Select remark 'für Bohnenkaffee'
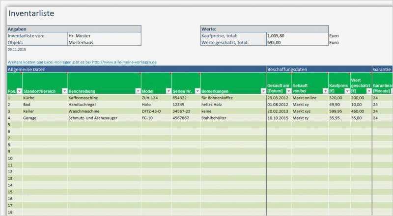The image size is (393, 216). tap(233, 98)
